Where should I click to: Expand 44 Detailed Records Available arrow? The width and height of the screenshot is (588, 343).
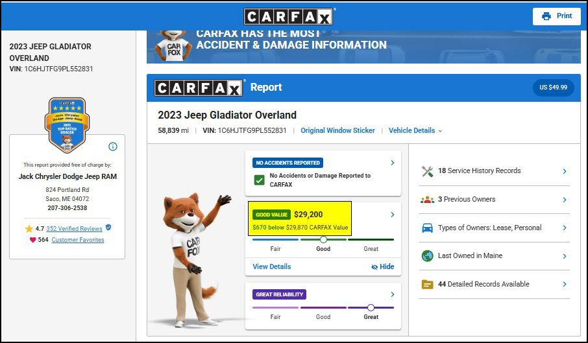565,284
